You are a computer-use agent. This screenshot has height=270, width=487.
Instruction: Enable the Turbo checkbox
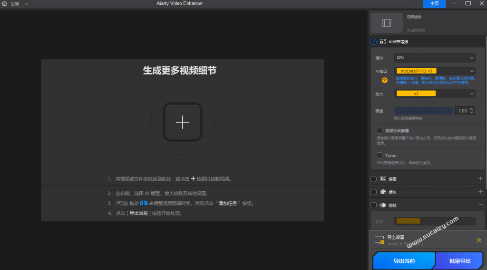tap(380, 155)
